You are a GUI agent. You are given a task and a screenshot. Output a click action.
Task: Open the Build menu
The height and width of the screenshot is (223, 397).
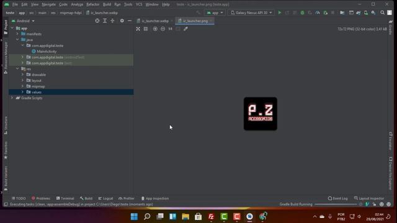pos(107,4)
